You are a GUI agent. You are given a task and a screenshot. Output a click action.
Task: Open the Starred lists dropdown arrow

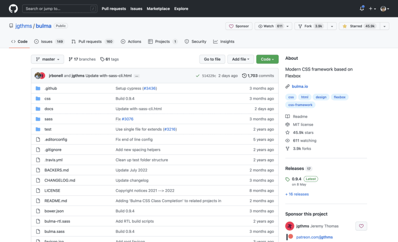click(384, 26)
